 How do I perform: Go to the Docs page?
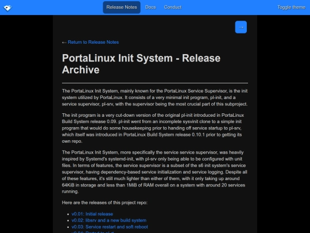click(x=150, y=7)
